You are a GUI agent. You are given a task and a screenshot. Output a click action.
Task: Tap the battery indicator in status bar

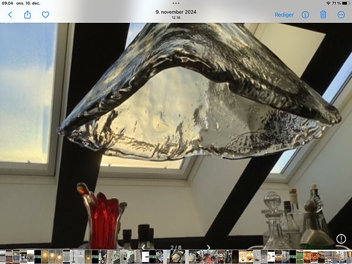(346, 4)
